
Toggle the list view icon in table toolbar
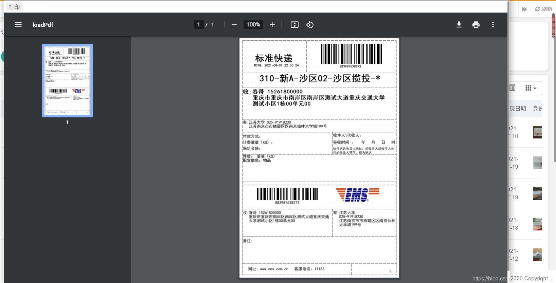[x=513, y=88]
